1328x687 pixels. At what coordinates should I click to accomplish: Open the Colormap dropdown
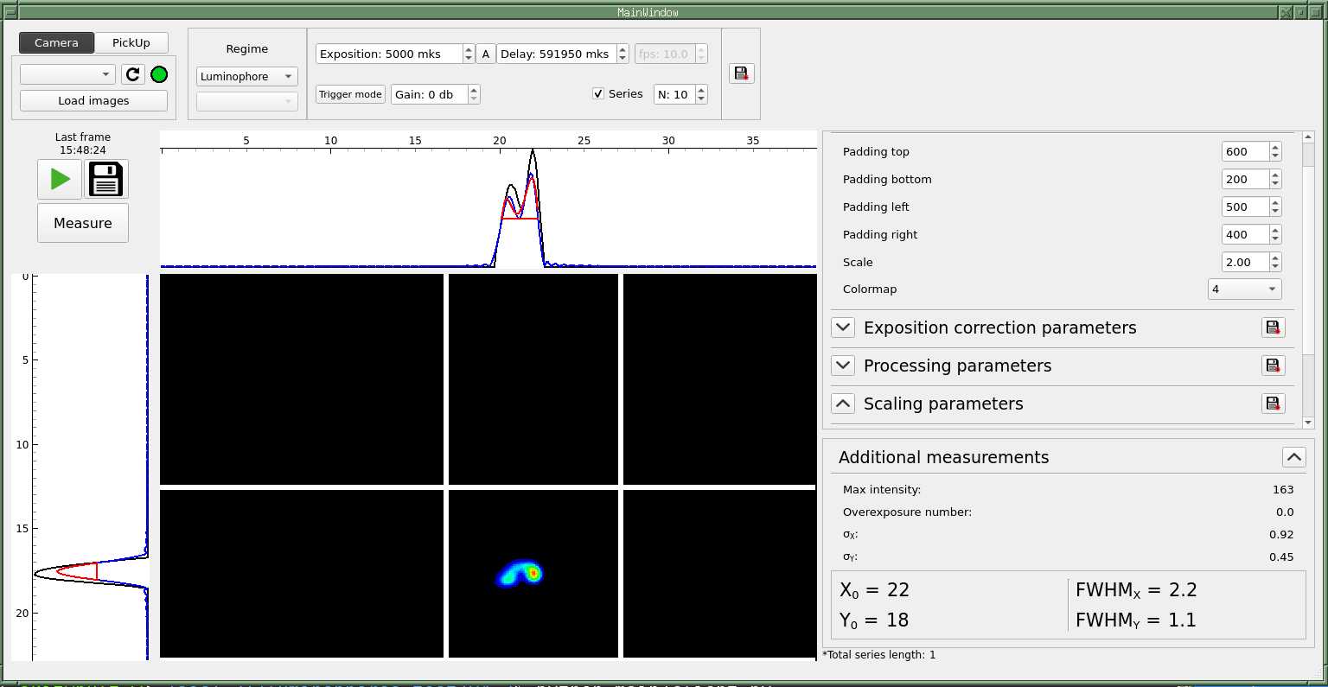pos(1244,289)
